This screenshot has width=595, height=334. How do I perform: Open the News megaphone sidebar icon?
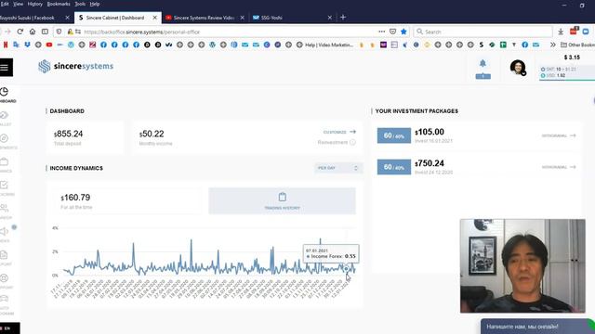pos(4,231)
